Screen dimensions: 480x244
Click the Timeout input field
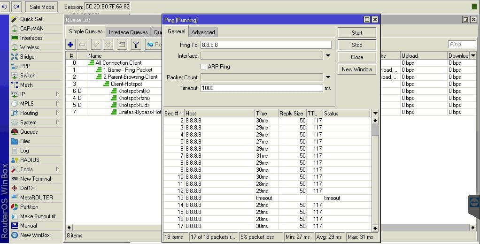(262, 88)
